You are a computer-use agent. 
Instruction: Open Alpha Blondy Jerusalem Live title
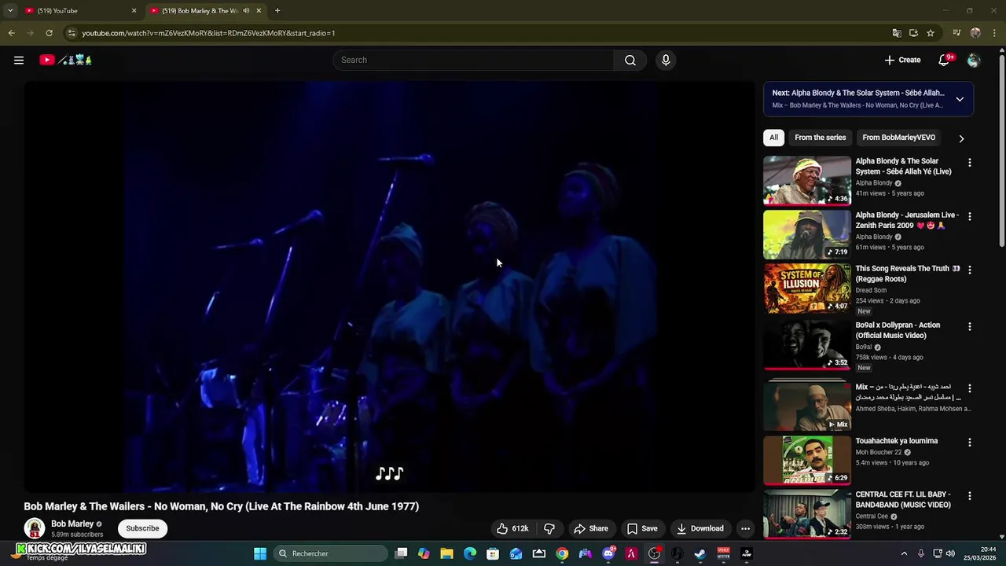907,220
